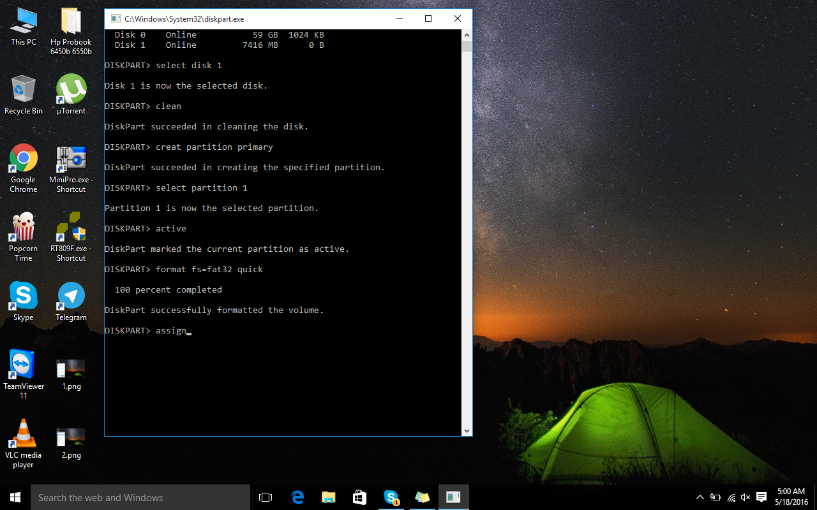Open the Start menu

(x=13, y=497)
